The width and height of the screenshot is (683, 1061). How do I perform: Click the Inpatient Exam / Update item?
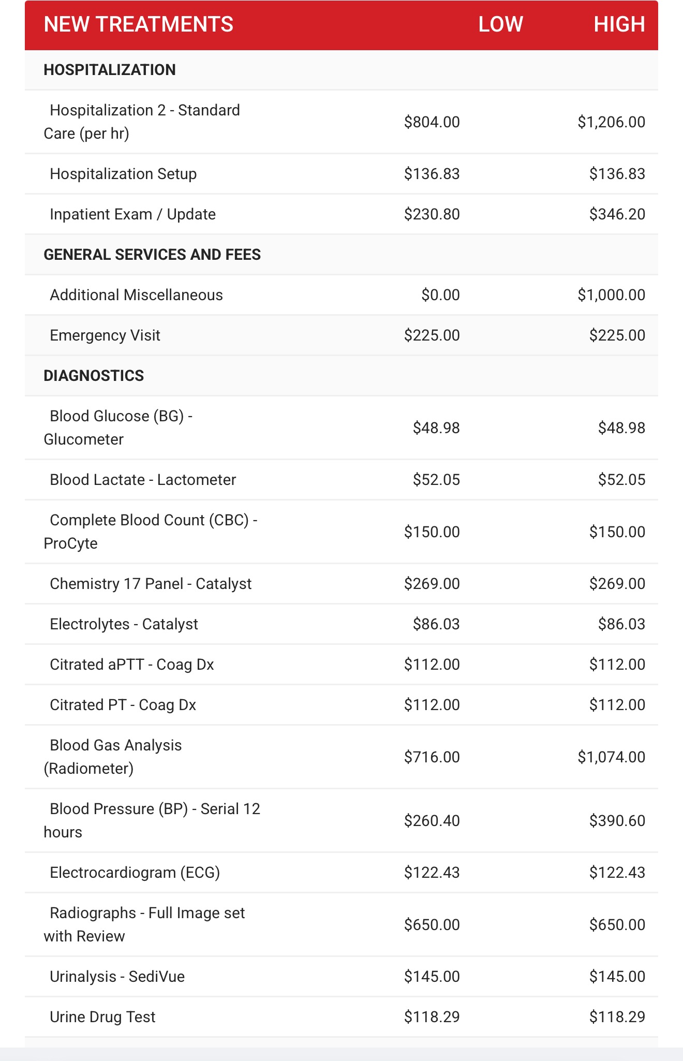[132, 214]
